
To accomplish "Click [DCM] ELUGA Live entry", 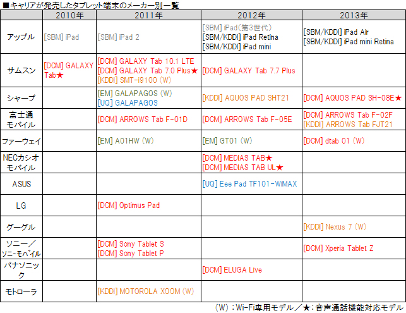I will (232, 270).
